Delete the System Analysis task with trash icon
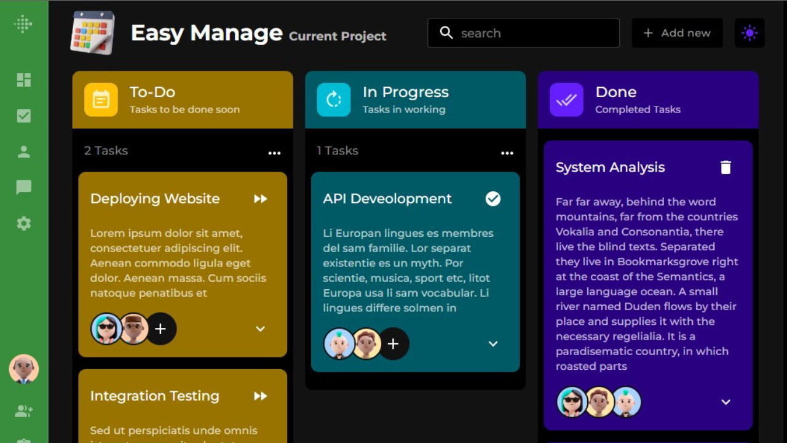The height and width of the screenshot is (443, 787). click(x=726, y=167)
